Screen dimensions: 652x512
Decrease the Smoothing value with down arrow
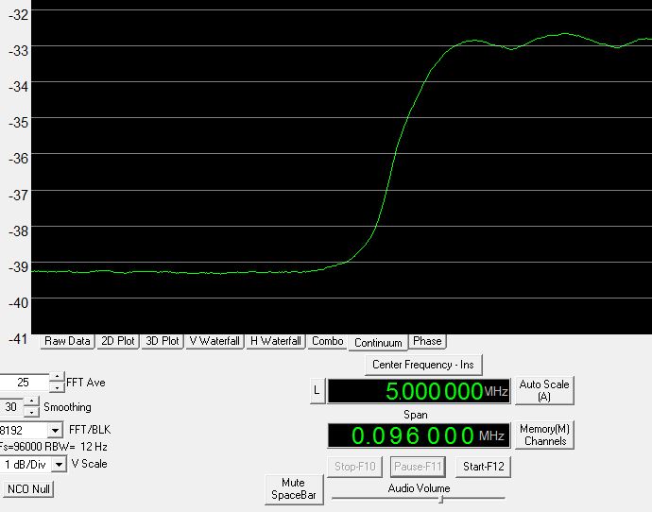pos(31,412)
